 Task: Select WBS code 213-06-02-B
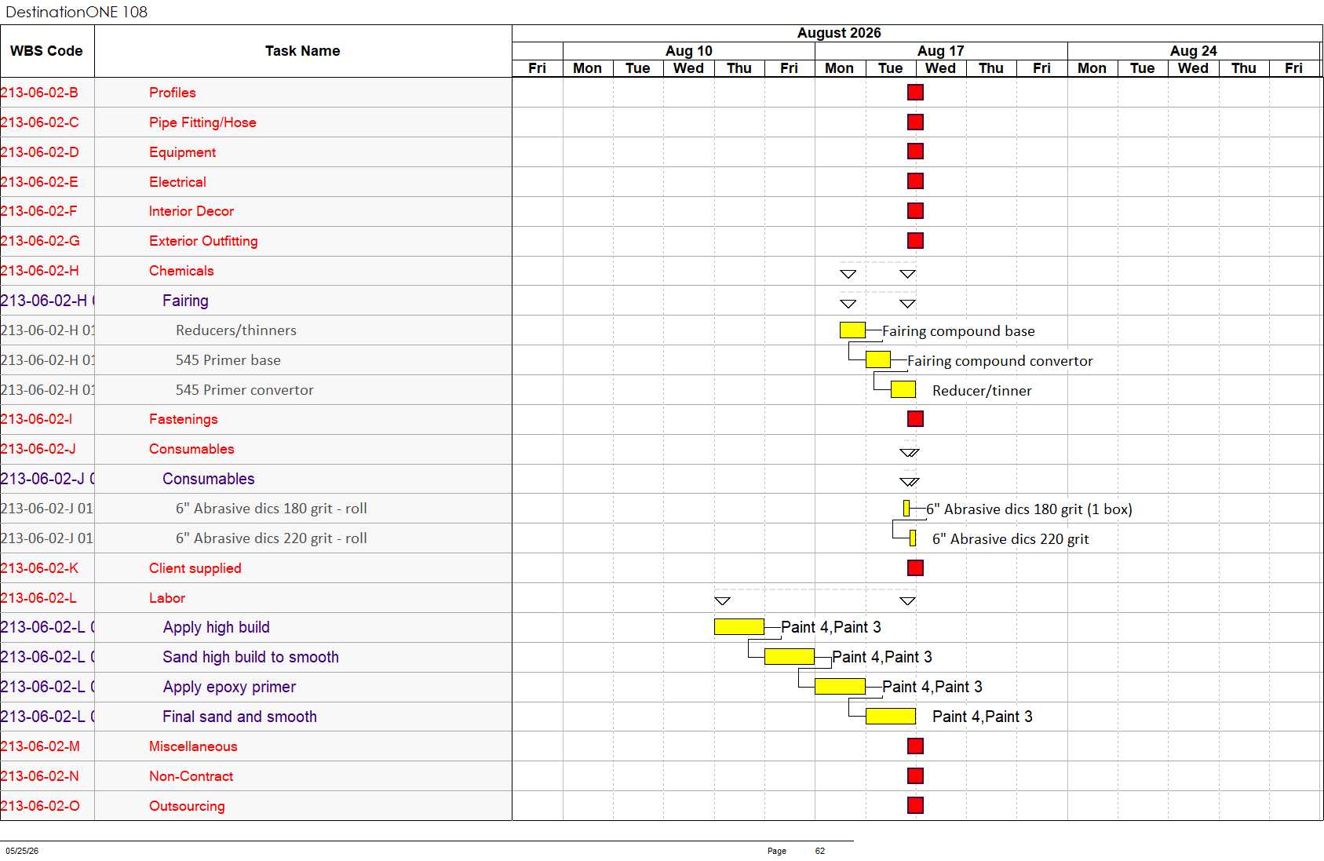click(x=39, y=93)
